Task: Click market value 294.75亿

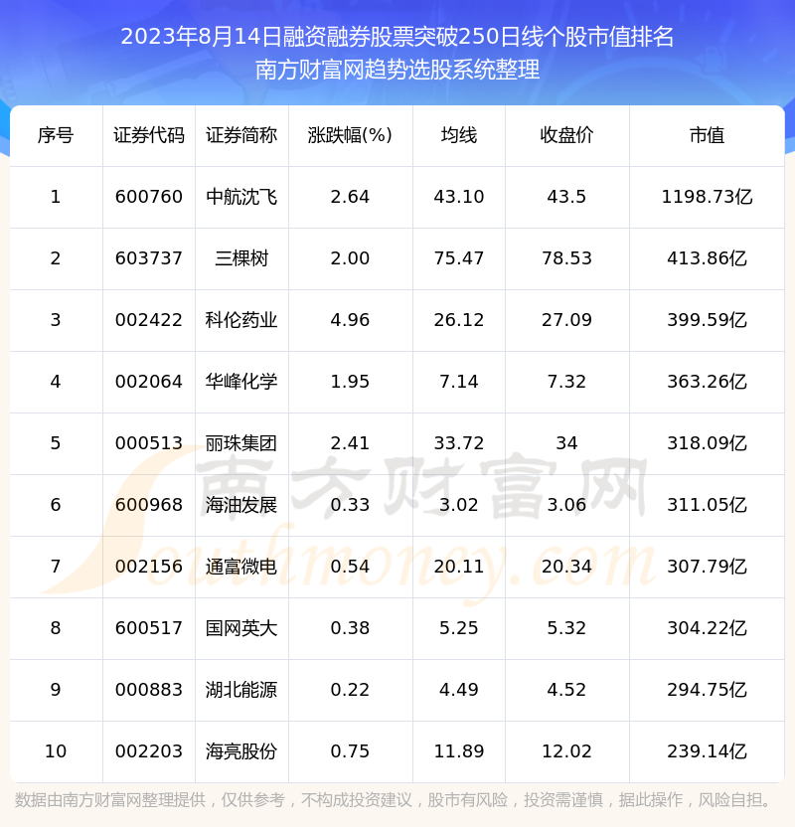Action: [707, 690]
